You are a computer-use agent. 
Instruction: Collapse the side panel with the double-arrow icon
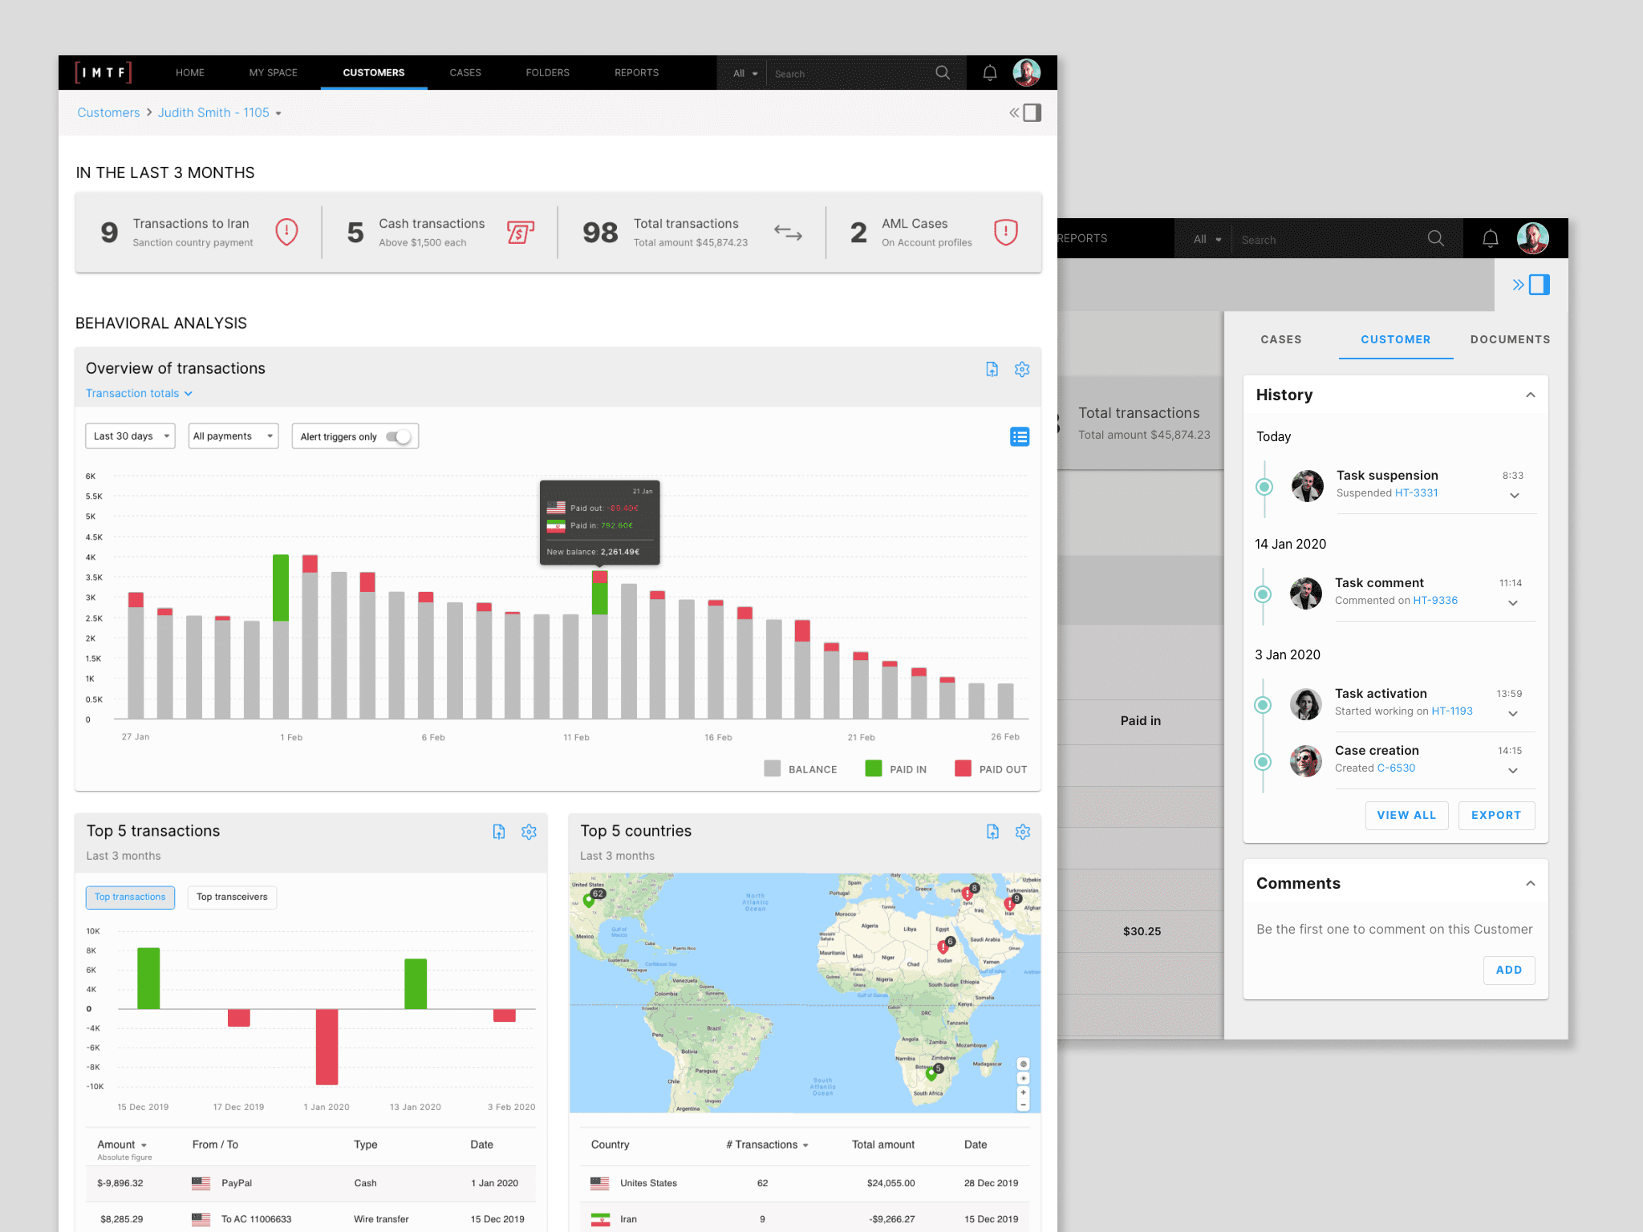tap(1518, 285)
